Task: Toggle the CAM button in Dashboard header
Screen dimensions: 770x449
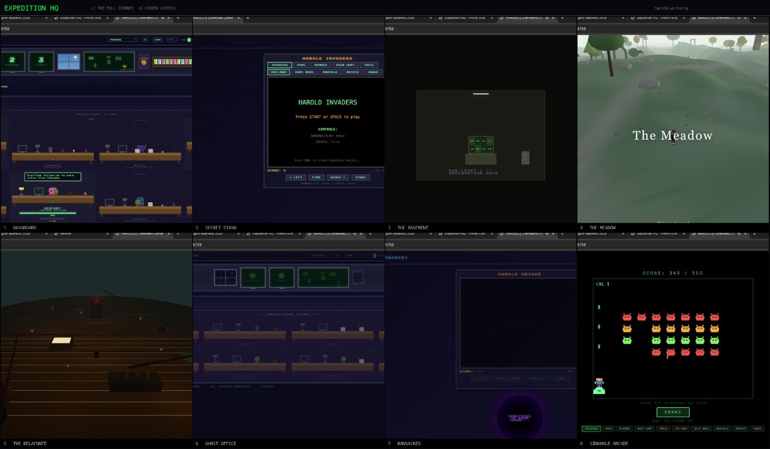Action: 158,40
